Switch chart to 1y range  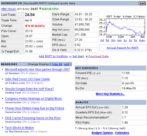125,40
